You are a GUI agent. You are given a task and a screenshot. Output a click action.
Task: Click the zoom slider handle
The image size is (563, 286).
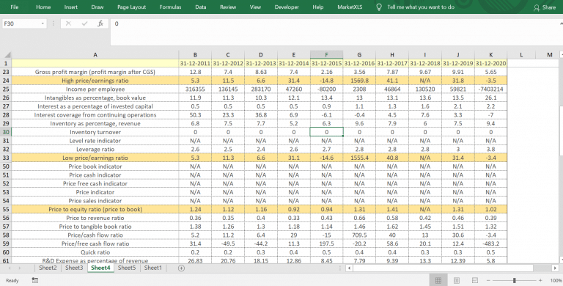515,280
